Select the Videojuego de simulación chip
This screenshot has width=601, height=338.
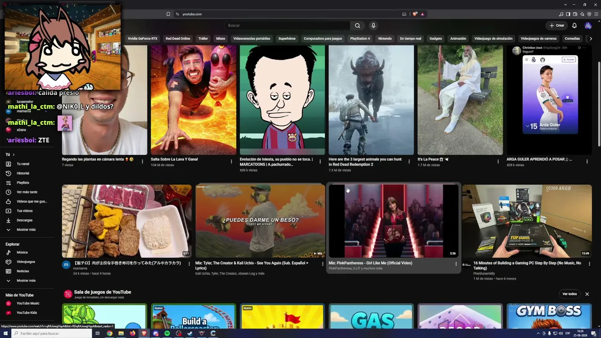click(x=493, y=38)
